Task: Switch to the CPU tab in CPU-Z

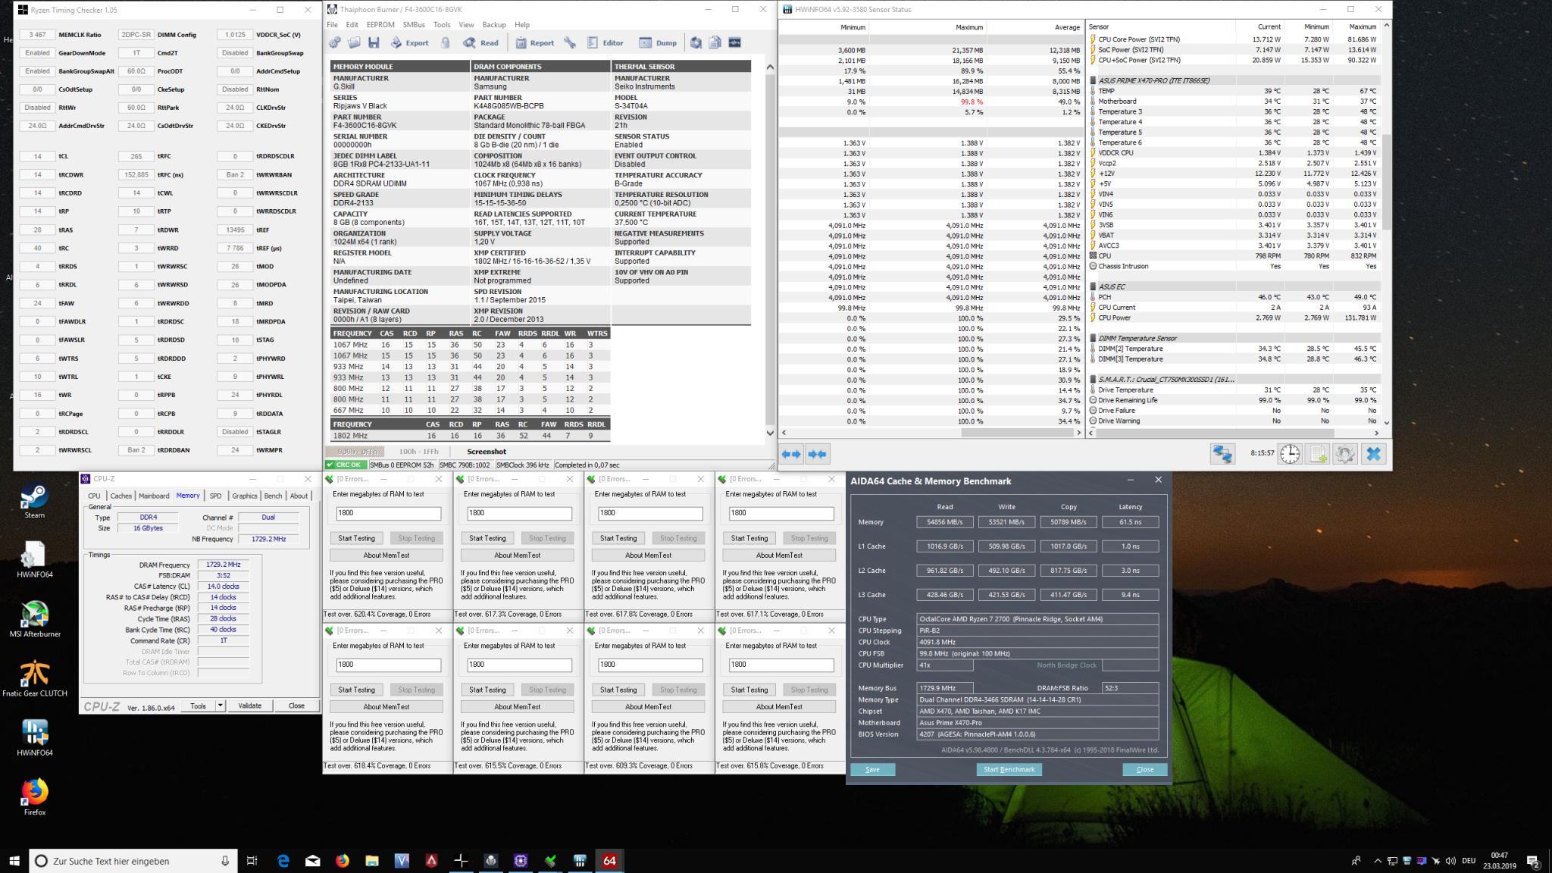Action: [94, 496]
